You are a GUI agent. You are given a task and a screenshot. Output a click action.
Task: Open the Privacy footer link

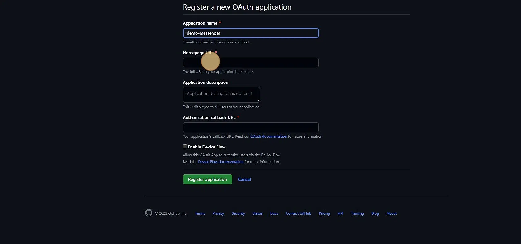pos(218,213)
